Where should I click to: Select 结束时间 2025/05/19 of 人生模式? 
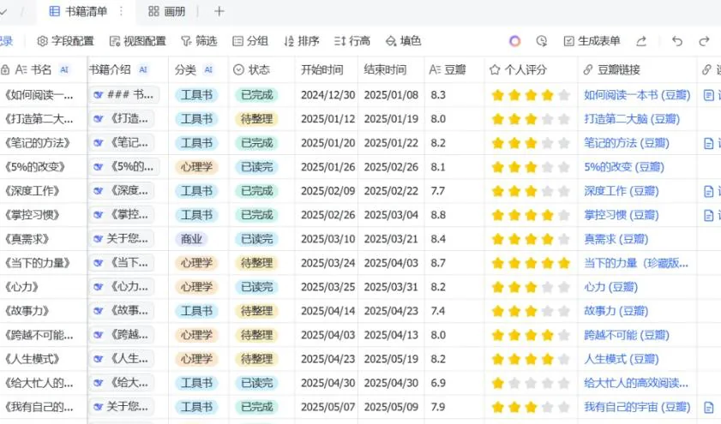pos(391,359)
